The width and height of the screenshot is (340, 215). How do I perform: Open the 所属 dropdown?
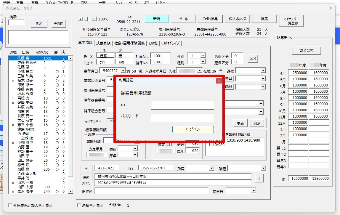(x=212, y=168)
